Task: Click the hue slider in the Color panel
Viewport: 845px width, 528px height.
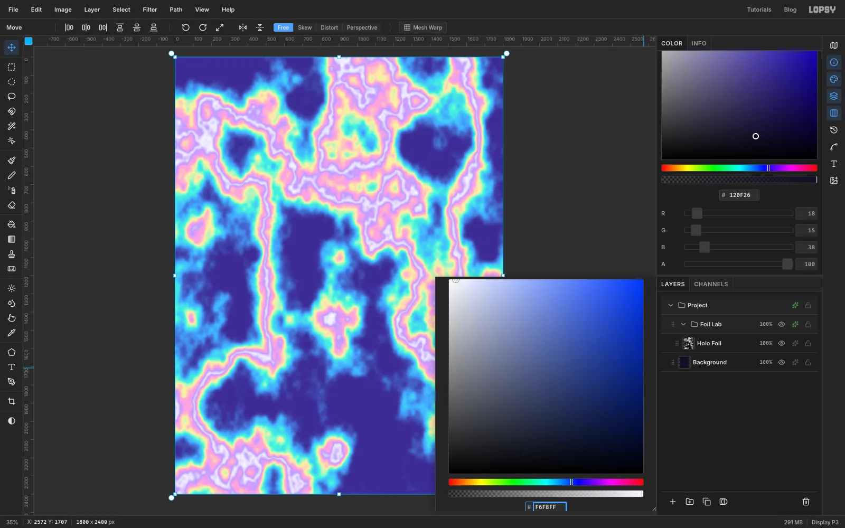Action: [739, 168]
